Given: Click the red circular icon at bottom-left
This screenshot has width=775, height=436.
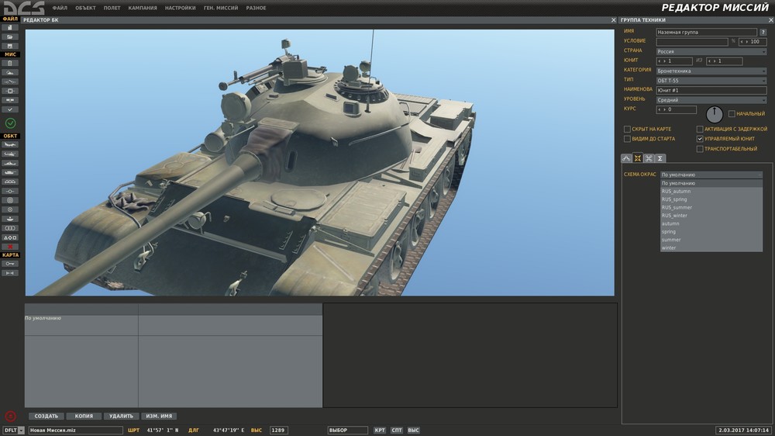Looking at the screenshot, I should [10, 416].
